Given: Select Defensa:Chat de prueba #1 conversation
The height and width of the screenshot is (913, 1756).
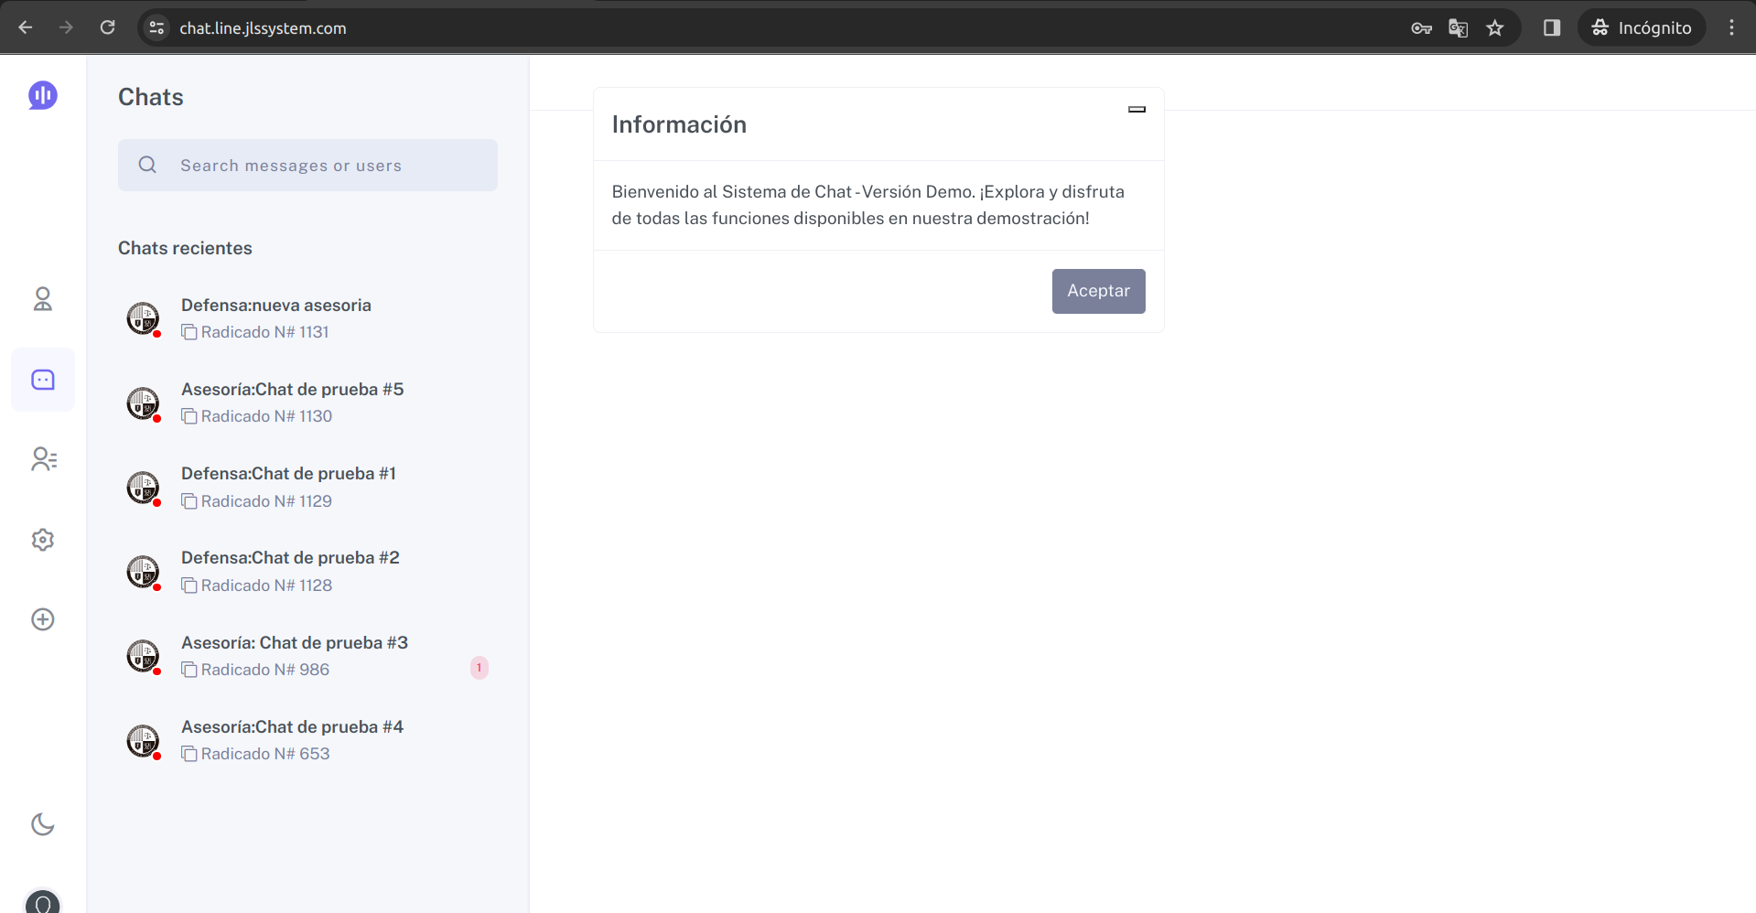Looking at the screenshot, I should click(288, 474).
